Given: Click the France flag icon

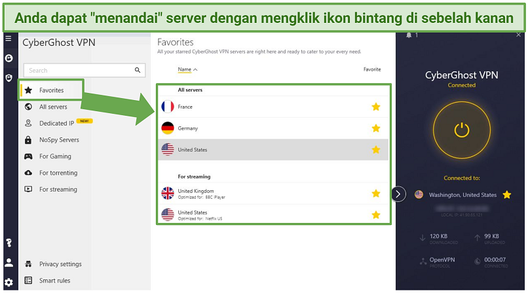Looking at the screenshot, I should pos(168,107).
